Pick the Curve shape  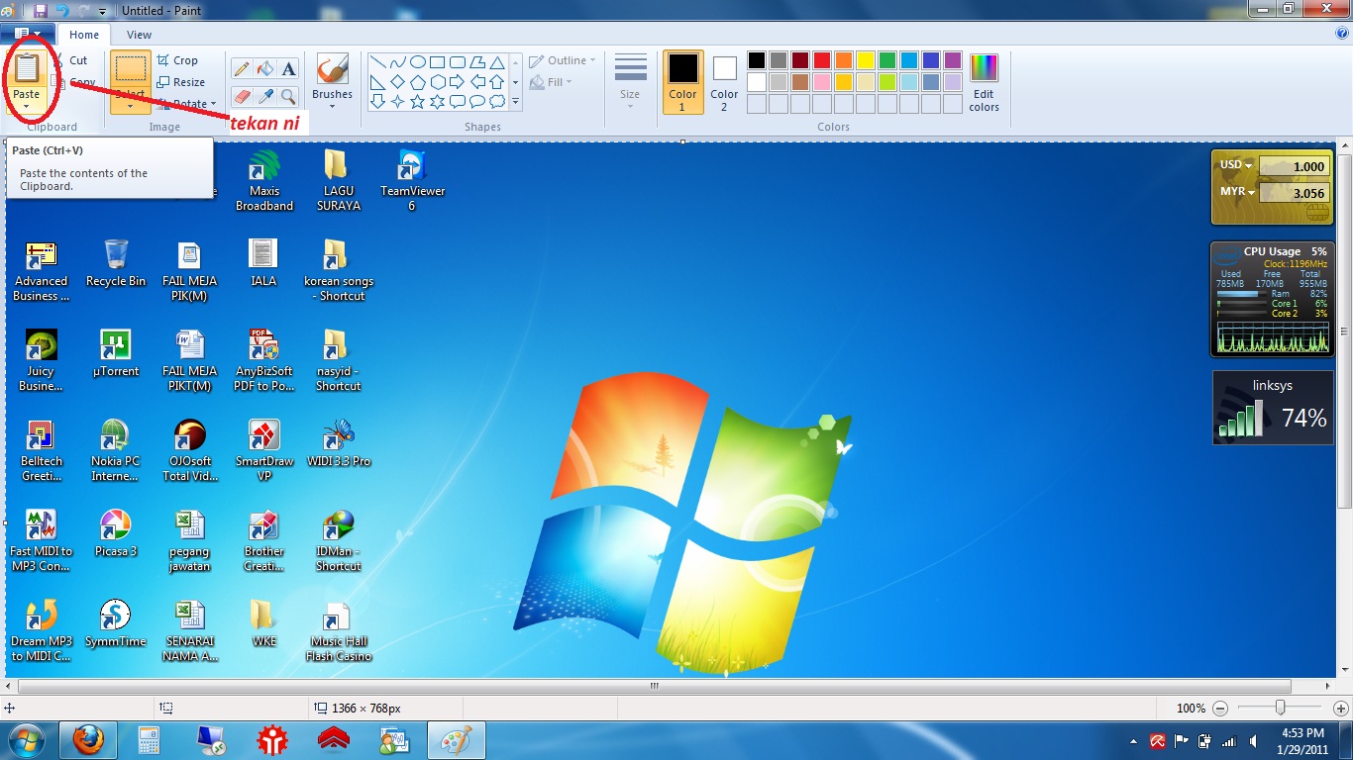coord(397,62)
